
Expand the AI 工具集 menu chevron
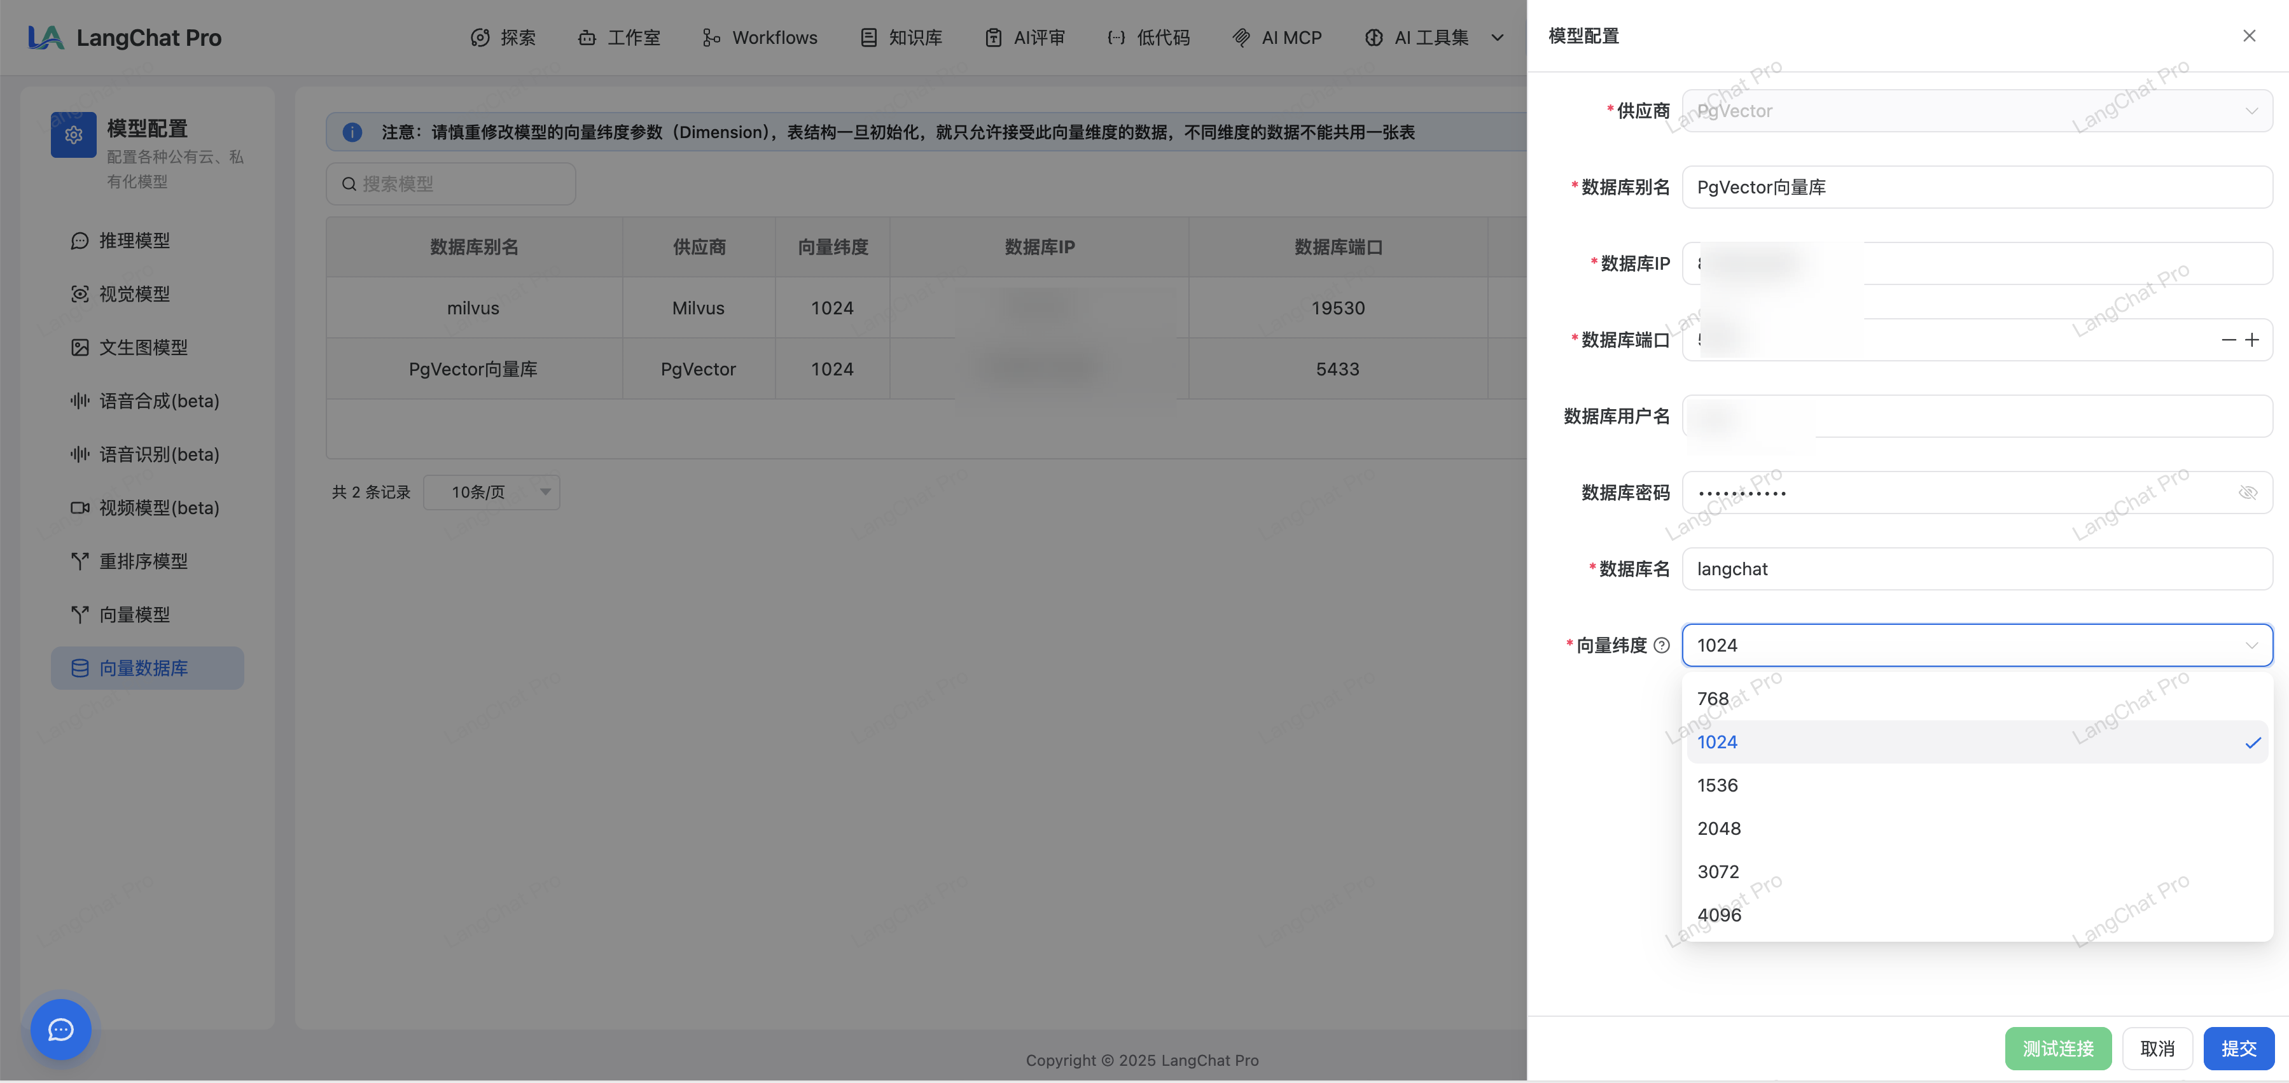click(x=1498, y=38)
